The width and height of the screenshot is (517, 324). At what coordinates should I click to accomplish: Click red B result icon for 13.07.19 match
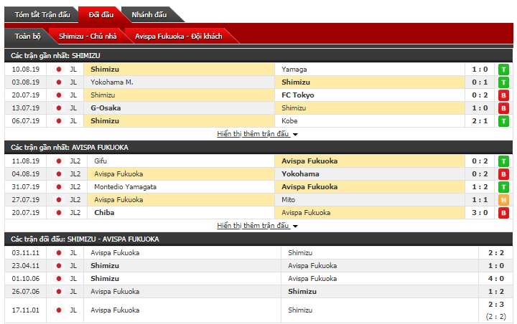tap(503, 108)
